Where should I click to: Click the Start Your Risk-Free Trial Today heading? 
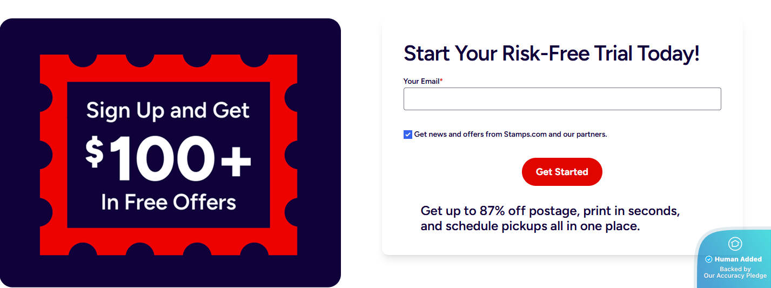(x=552, y=53)
